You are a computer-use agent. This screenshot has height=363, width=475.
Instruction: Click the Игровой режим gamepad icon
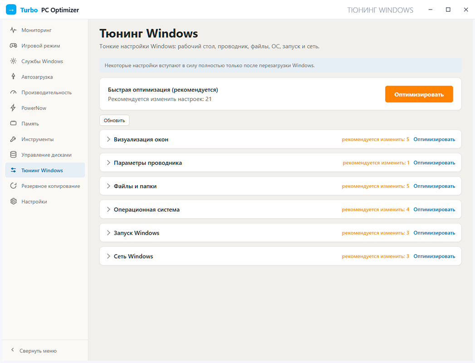pos(13,45)
